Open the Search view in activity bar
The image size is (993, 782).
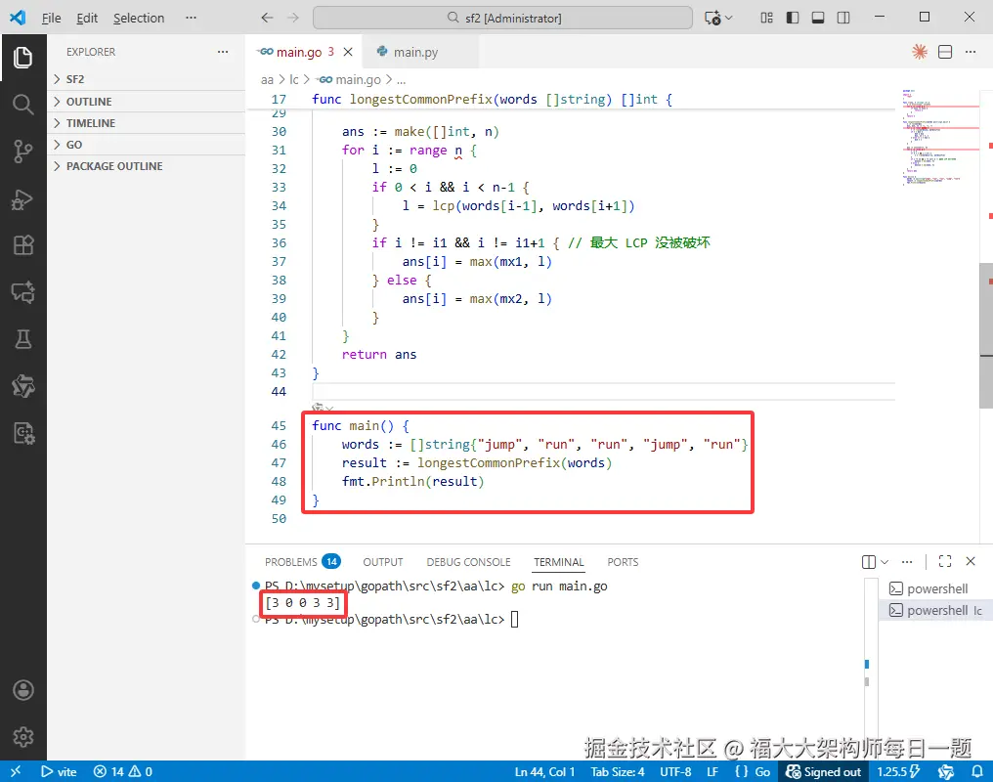pyautogui.click(x=22, y=105)
